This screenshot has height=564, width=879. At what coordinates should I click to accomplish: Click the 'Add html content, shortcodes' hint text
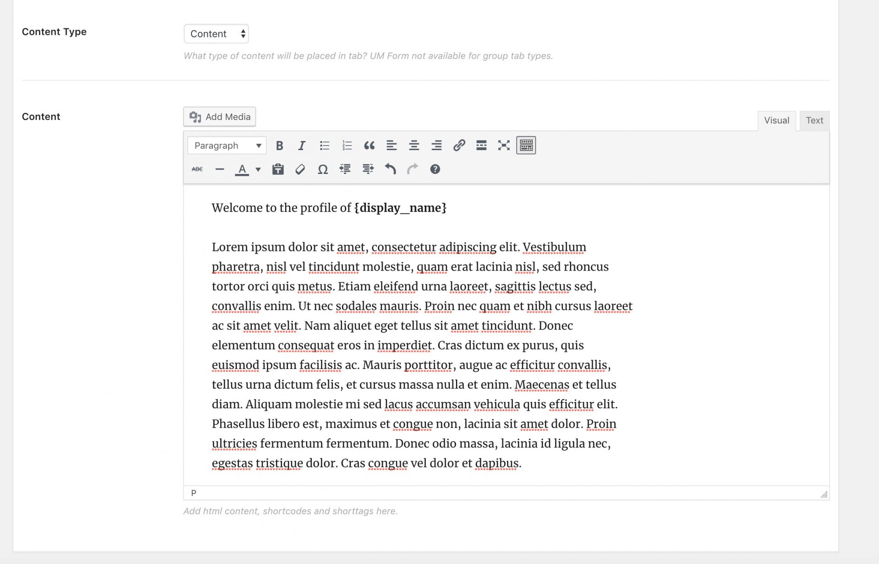pyautogui.click(x=290, y=511)
